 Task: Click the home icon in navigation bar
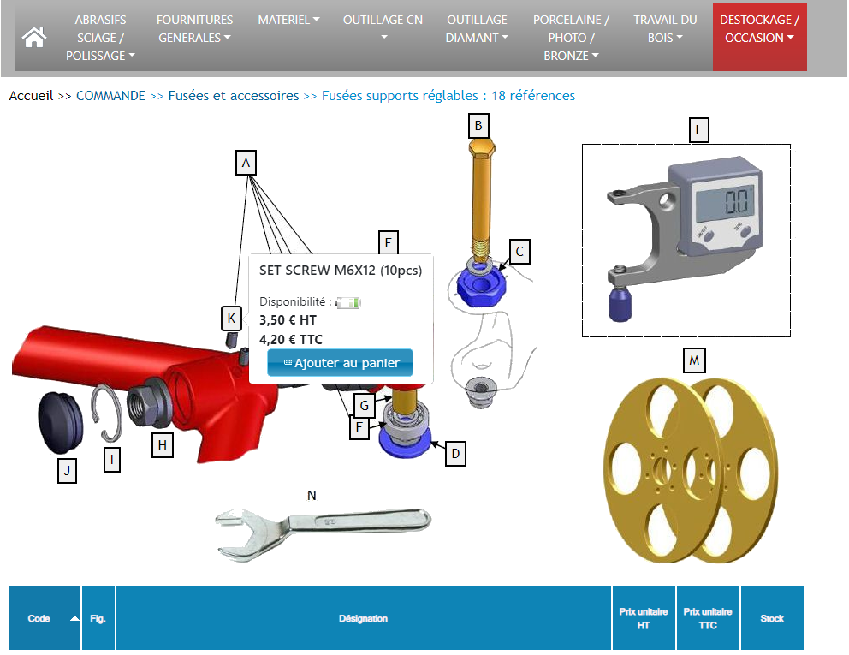tap(33, 38)
